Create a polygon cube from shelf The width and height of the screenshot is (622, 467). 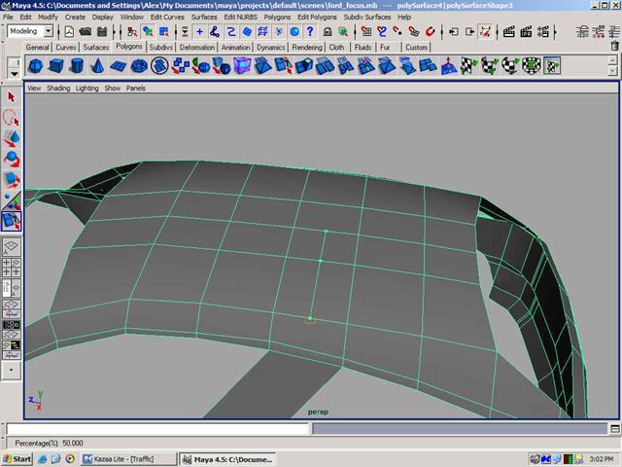tap(56, 66)
